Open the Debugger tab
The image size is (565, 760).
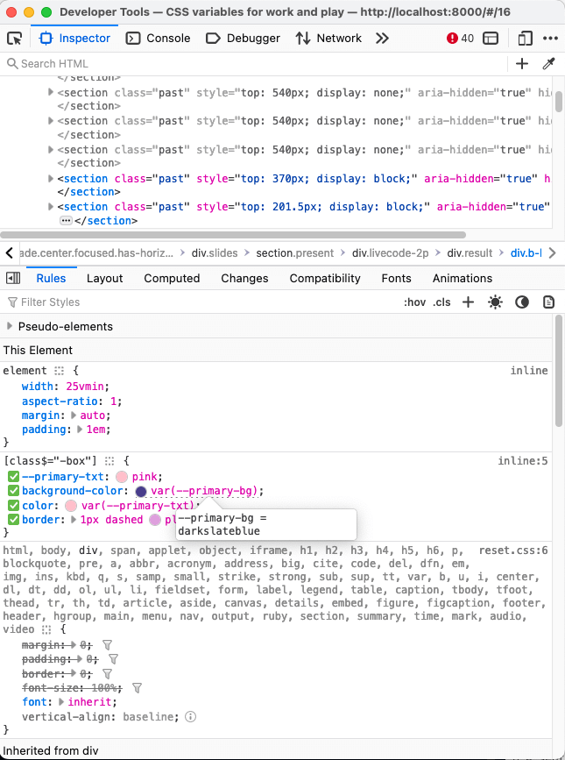point(243,39)
